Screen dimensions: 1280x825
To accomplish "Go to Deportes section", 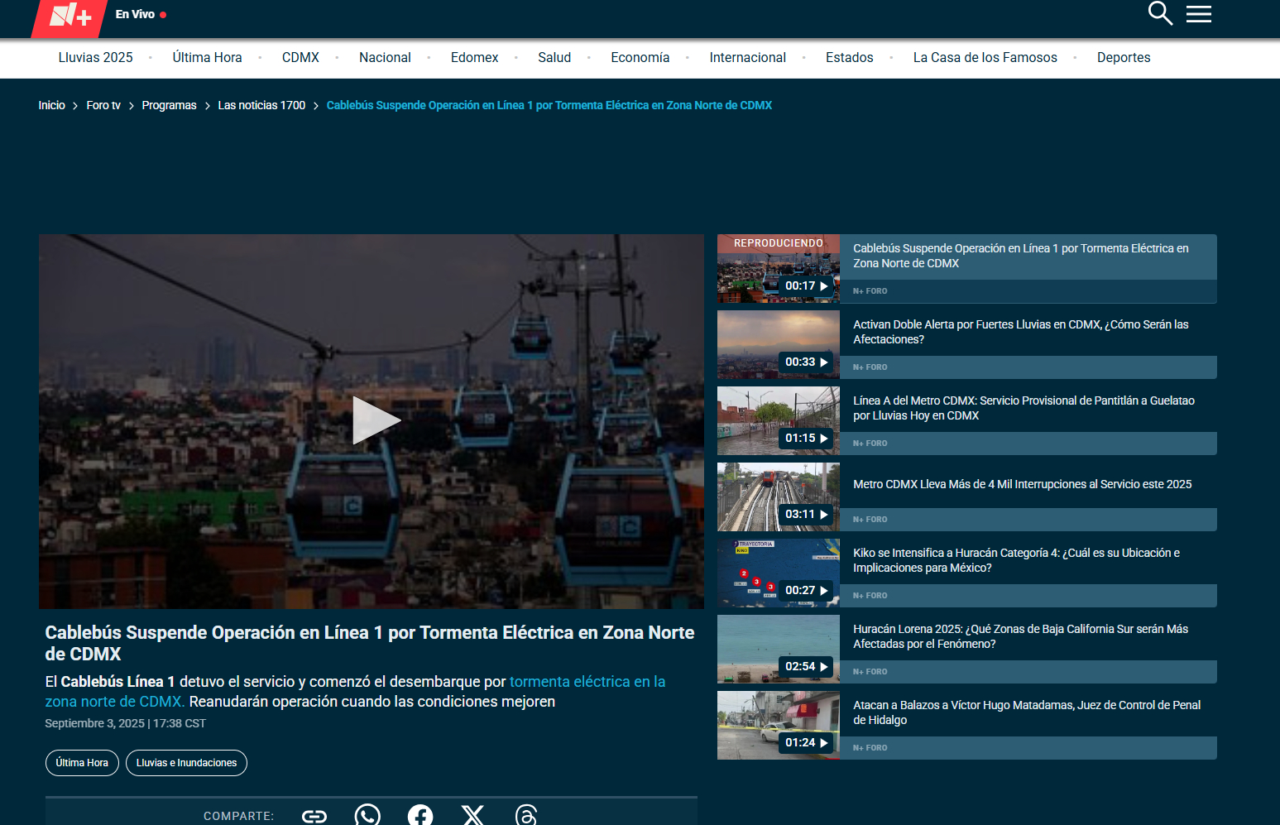I will 1123,57.
